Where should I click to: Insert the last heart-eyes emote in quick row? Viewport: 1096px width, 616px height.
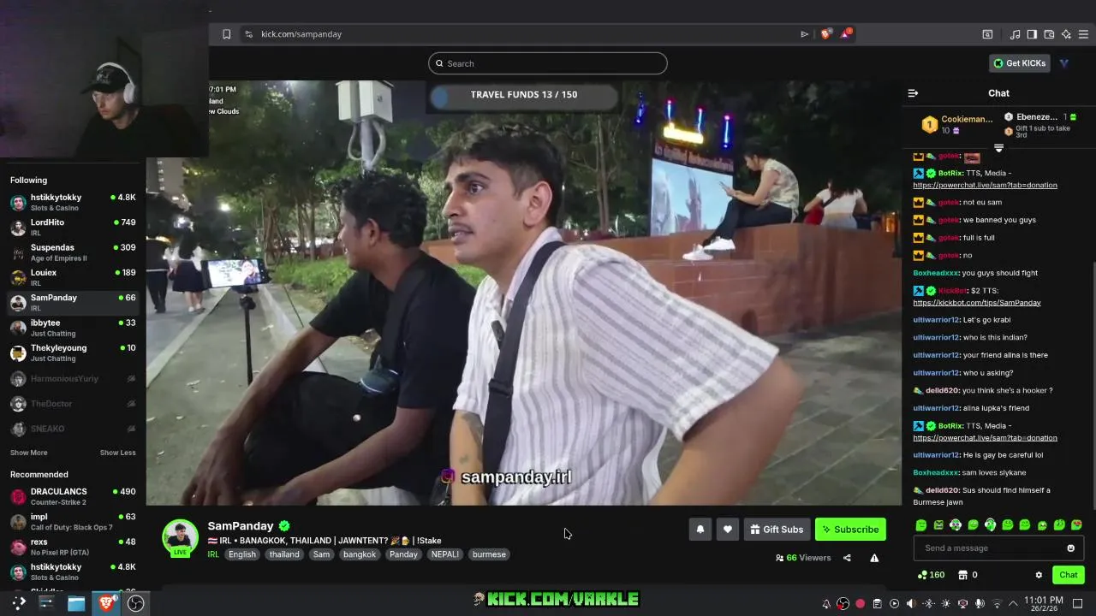(x=1076, y=524)
